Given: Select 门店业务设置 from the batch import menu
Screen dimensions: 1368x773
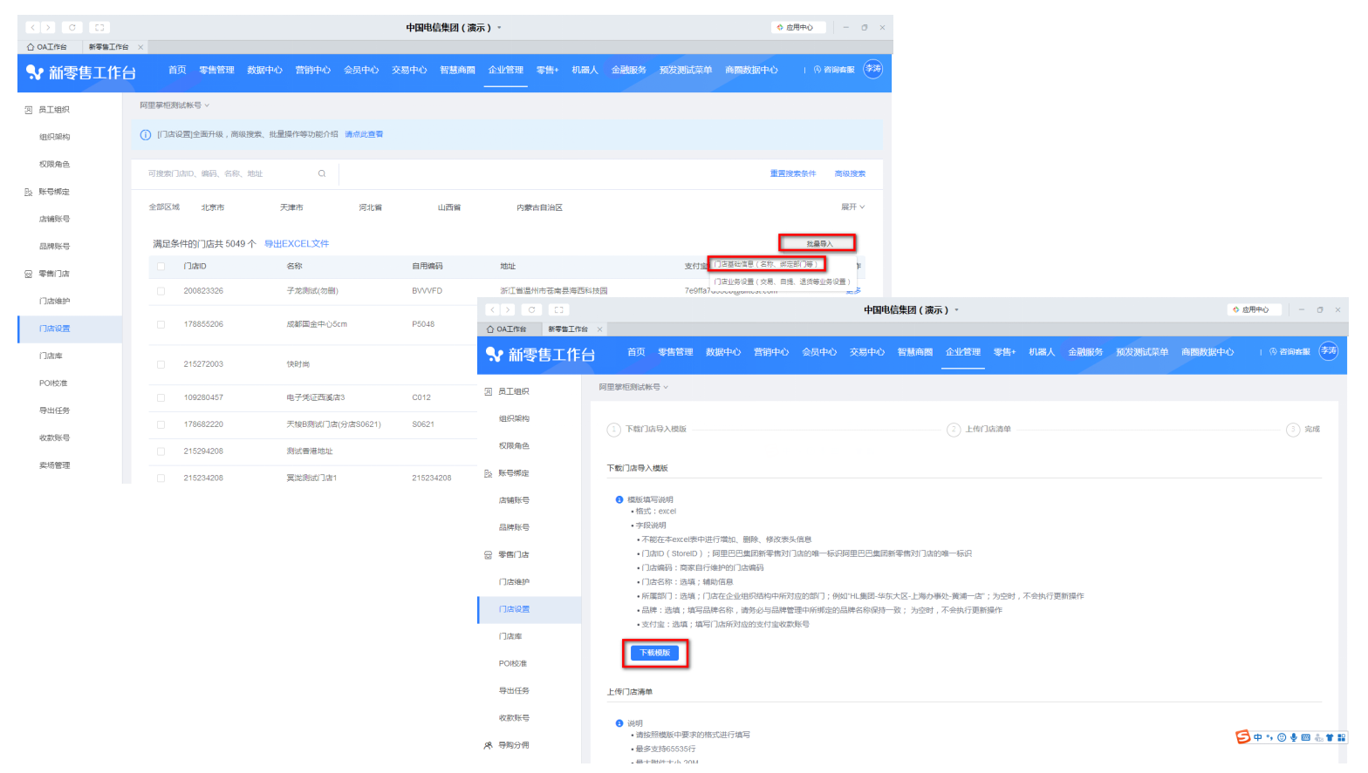Looking at the screenshot, I should tap(782, 281).
